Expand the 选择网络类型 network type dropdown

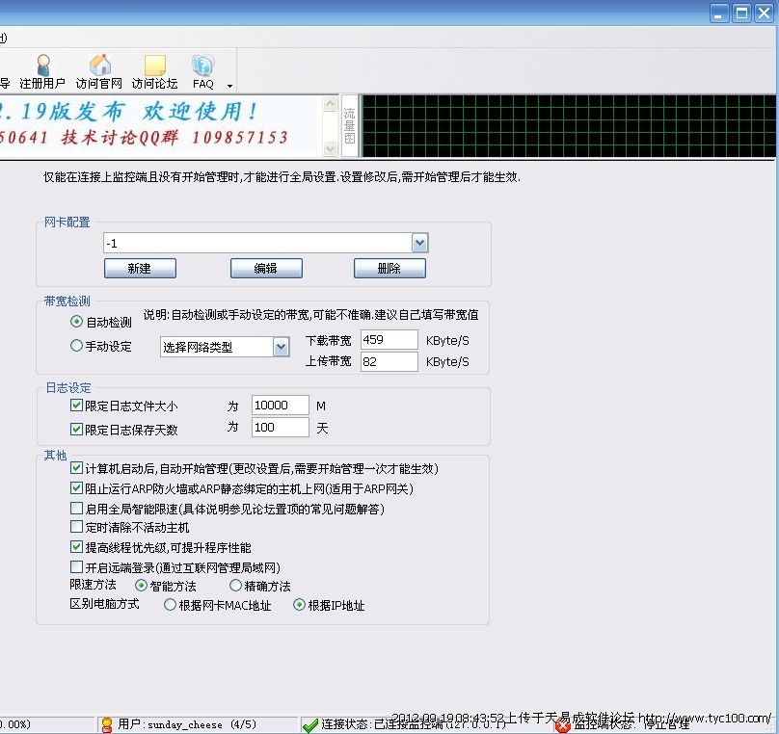281,347
